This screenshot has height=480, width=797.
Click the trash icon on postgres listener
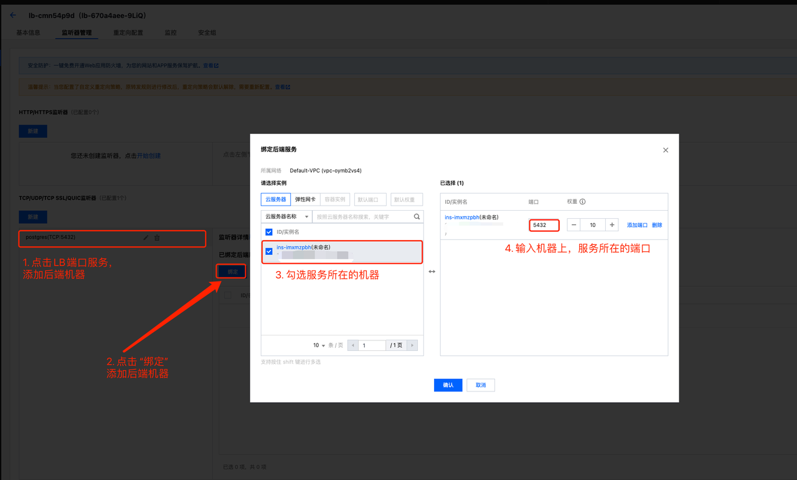coord(157,238)
